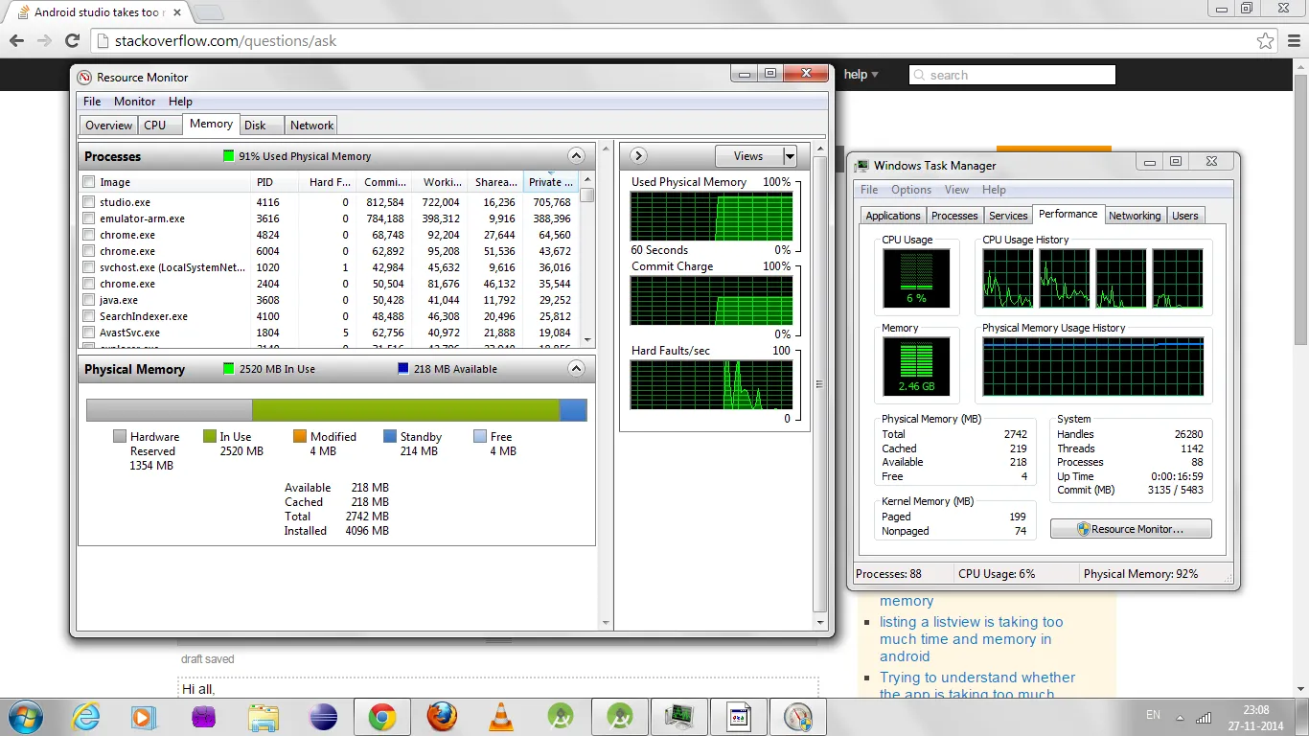Check the java.exe process checkbox

[89, 300]
